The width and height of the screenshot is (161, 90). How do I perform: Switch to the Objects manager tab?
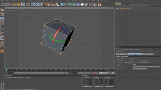click(x=118, y=4)
